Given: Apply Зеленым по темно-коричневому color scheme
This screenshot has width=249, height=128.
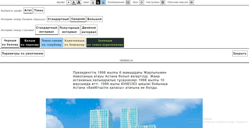Looking at the screenshot, I should (x=105, y=42).
